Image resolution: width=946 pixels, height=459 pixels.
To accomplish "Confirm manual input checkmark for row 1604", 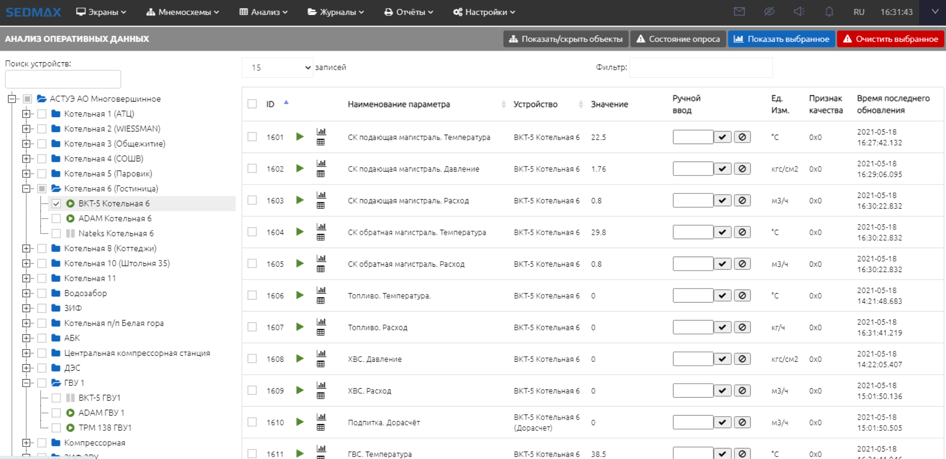I will pos(722,232).
